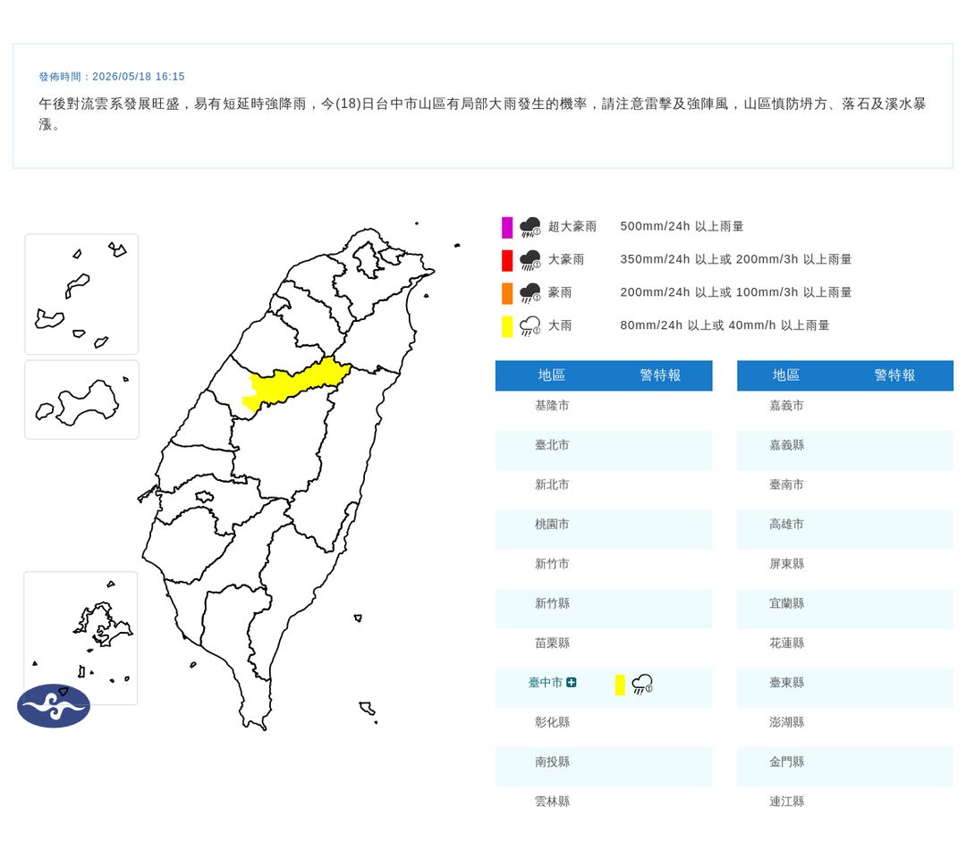Click the 桃園市 table row
This screenshot has height=858, width=966.
click(x=604, y=529)
